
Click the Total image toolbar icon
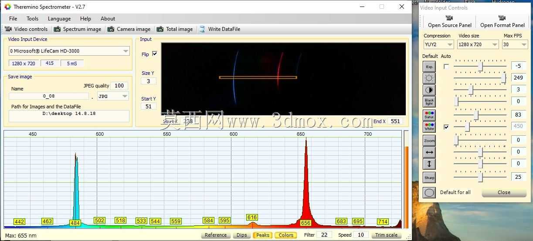point(160,29)
